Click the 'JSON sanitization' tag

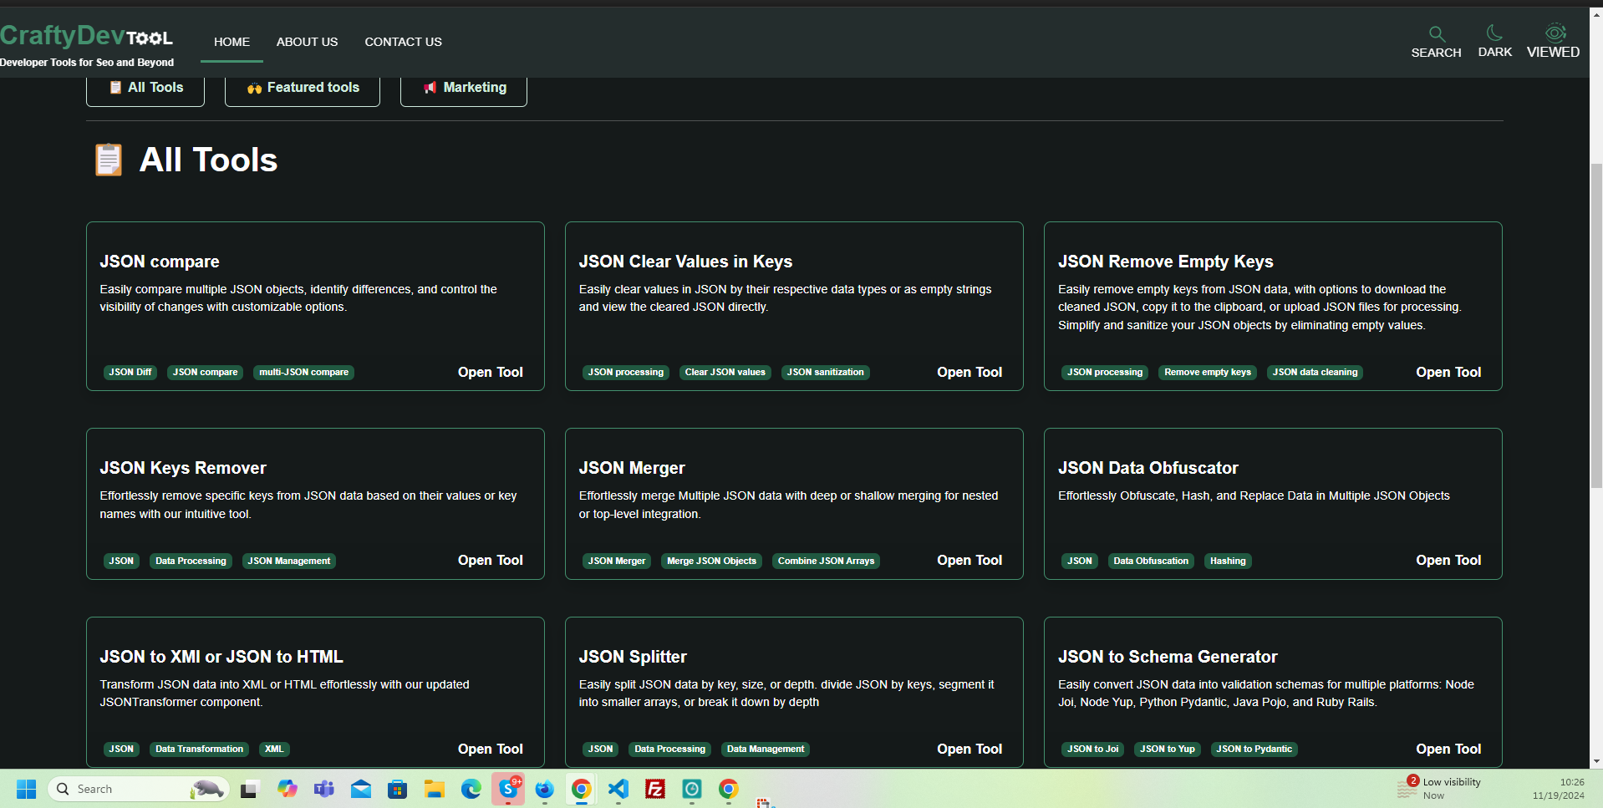[x=826, y=373]
